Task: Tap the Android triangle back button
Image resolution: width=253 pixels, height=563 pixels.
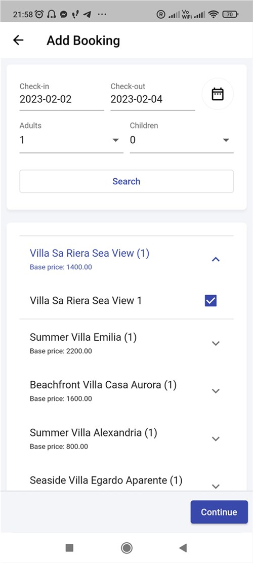Action: point(183,548)
